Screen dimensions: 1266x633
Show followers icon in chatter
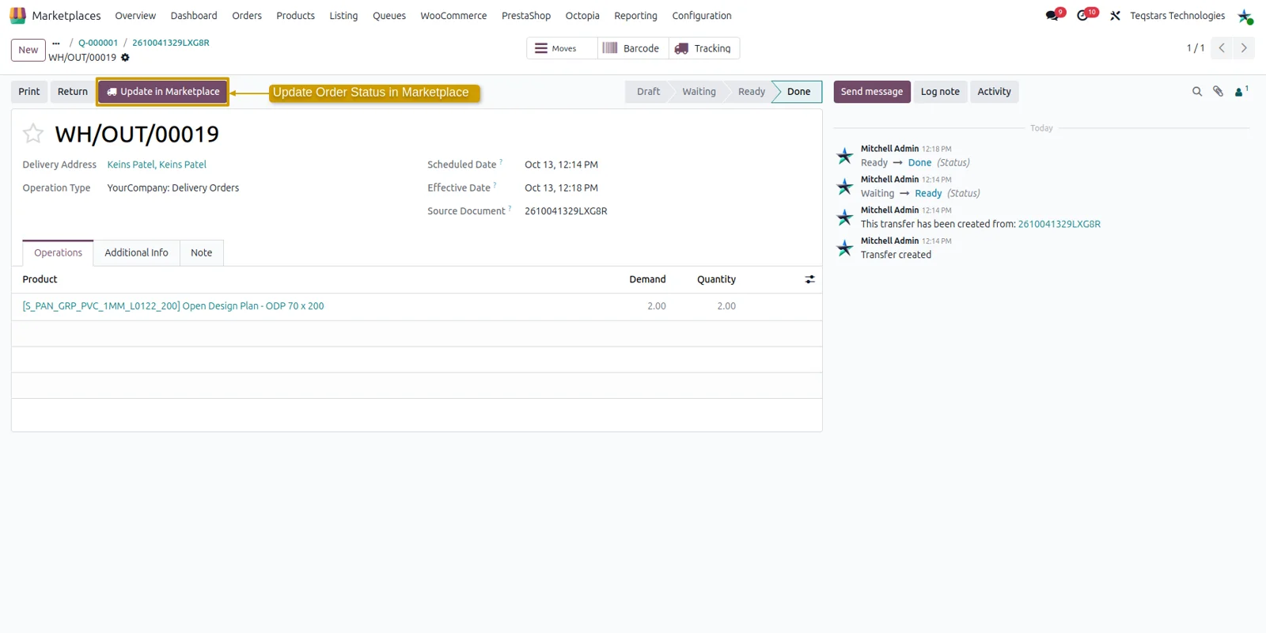click(x=1241, y=92)
